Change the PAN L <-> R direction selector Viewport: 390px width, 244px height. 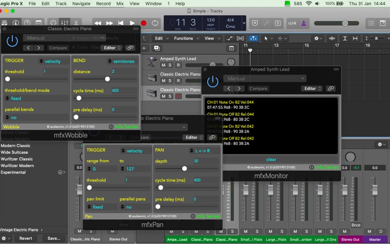tap(204, 151)
